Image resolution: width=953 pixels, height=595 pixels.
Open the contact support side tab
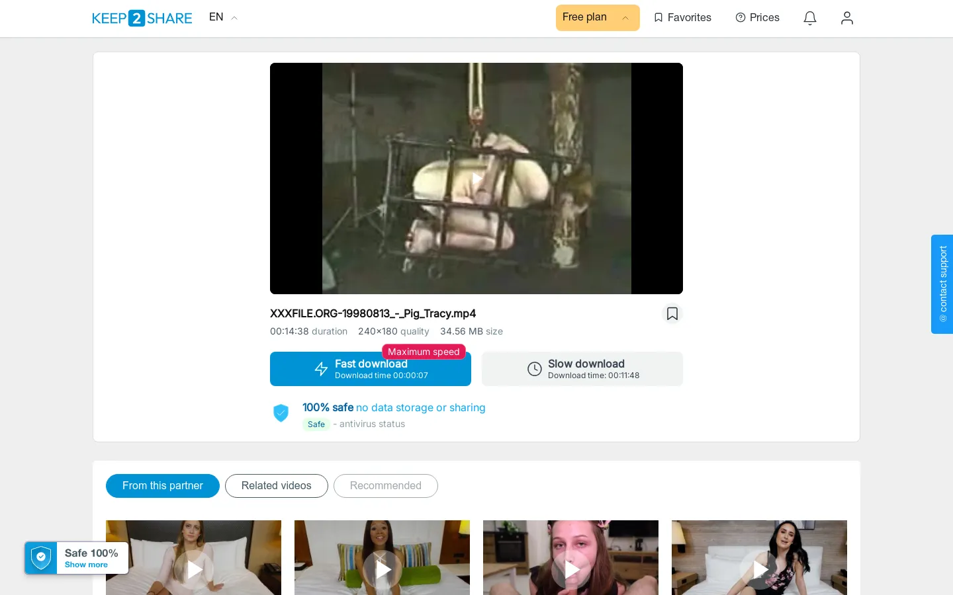[942, 284]
